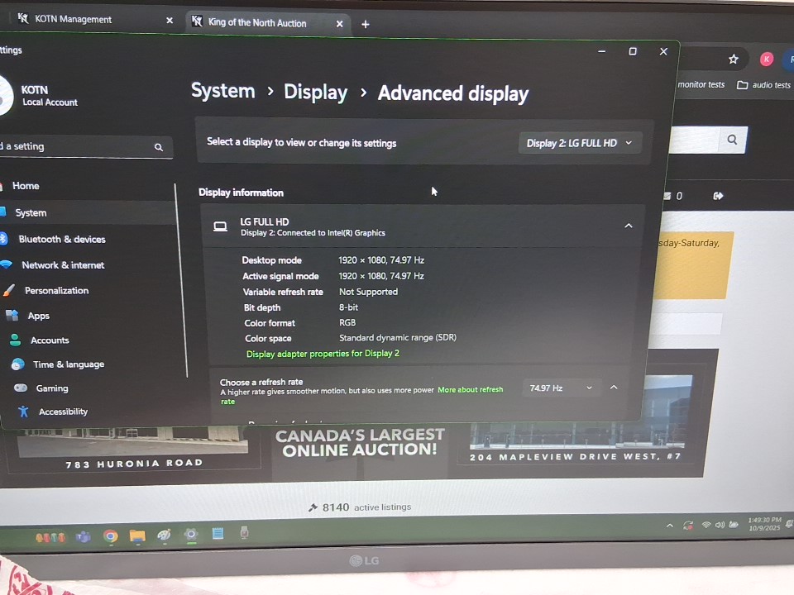This screenshot has width=794, height=595.
Task: Go to Network & internet settings
Action: point(63,265)
